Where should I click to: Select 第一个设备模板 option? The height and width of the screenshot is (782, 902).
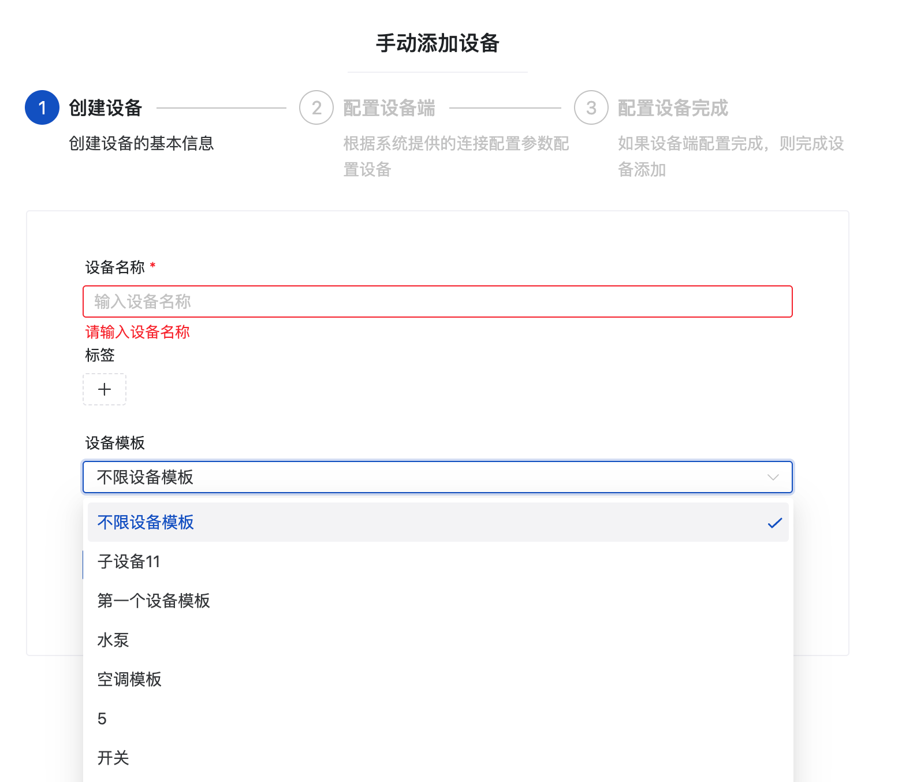[x=438, y=601]
